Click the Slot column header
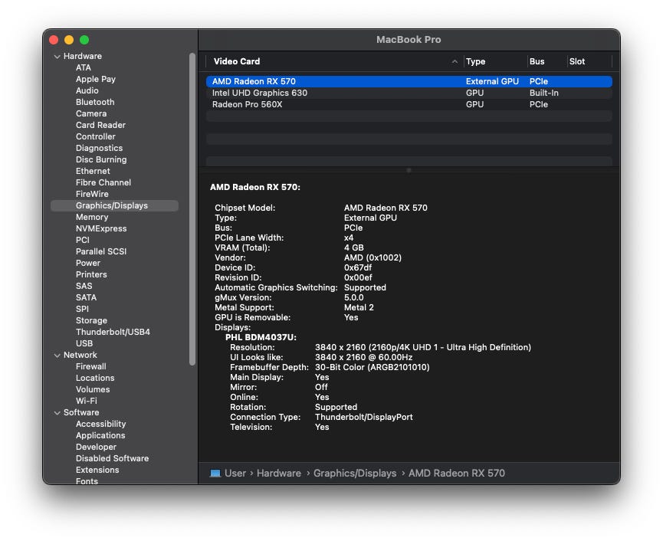The width and height of the screenshot is (663, 541). (x=576, y=62)
